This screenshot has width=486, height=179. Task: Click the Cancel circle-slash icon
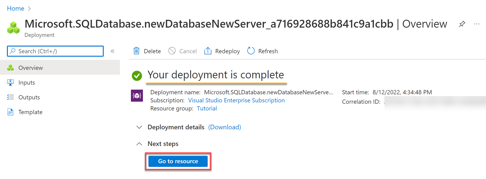pyautogui.click(x=172, y=51)
